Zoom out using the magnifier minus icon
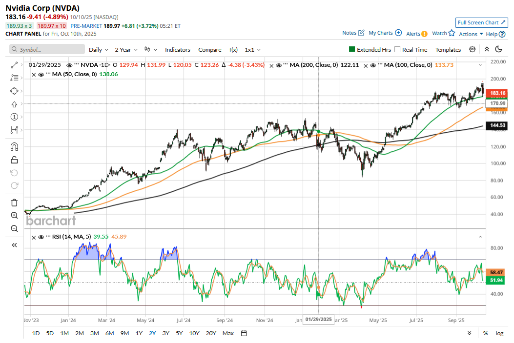Viewport: 514px width, 343px height. point(14,228)
